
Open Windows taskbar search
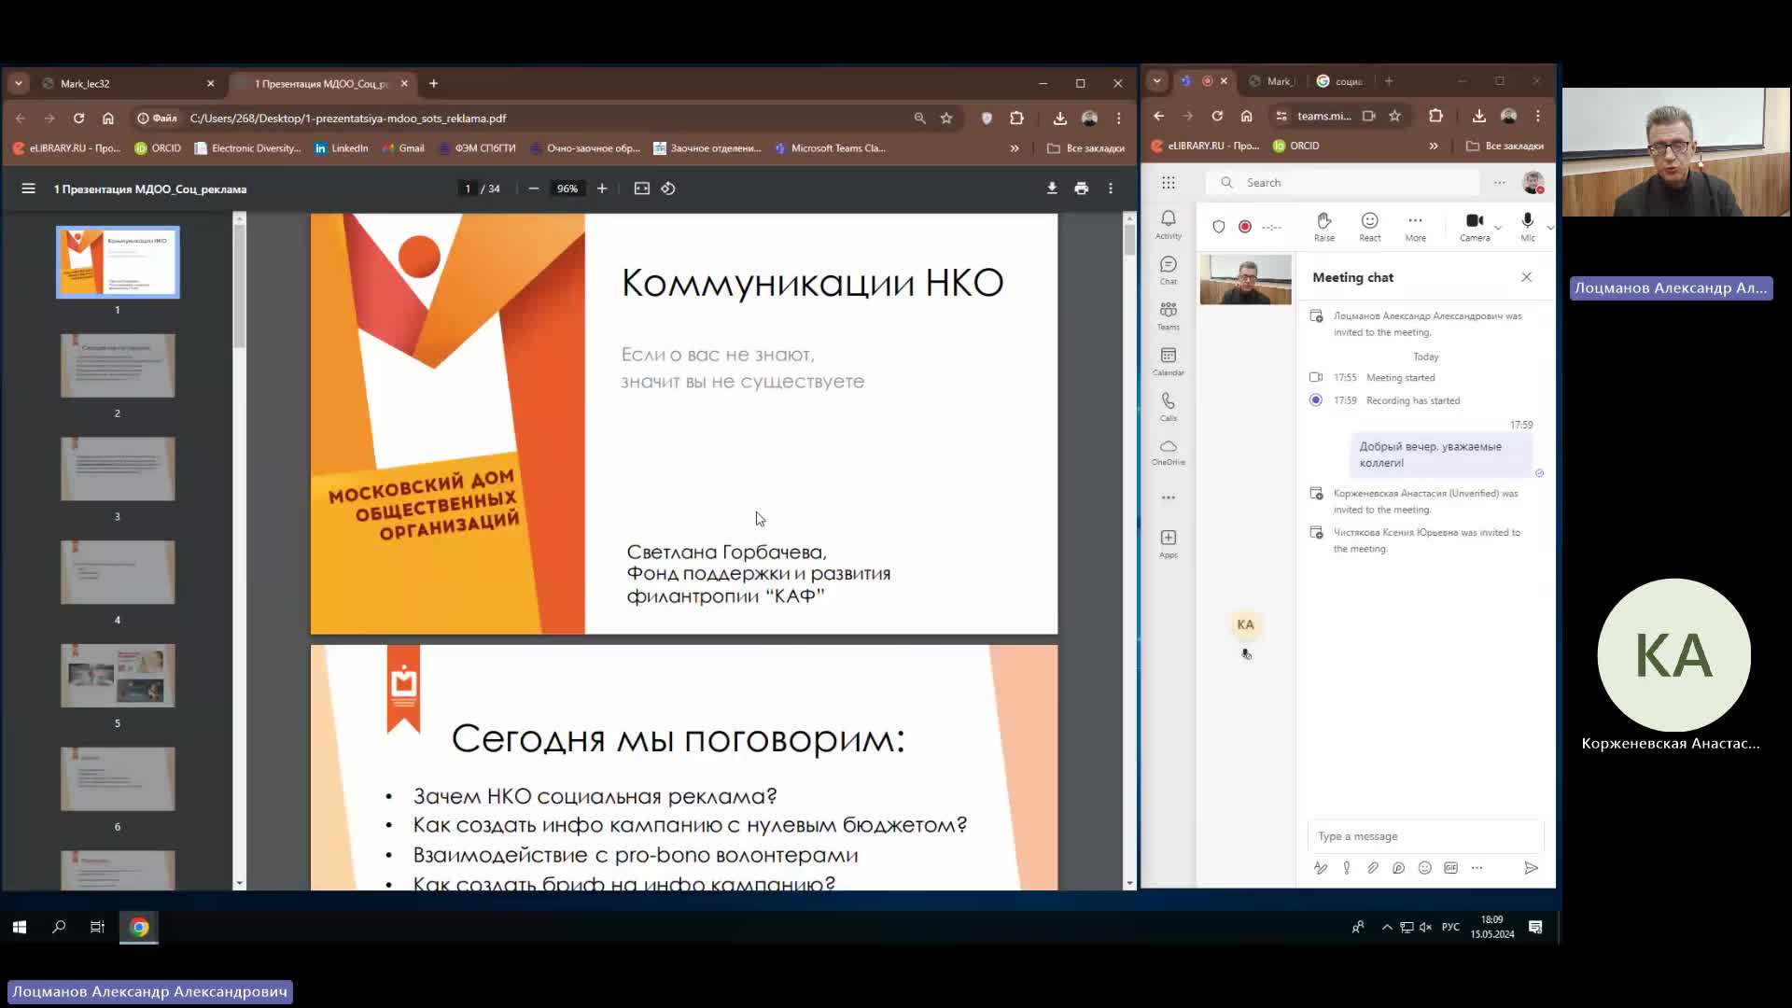coord(59,927)
